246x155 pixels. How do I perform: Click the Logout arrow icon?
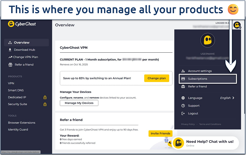(x=183, y=113)
